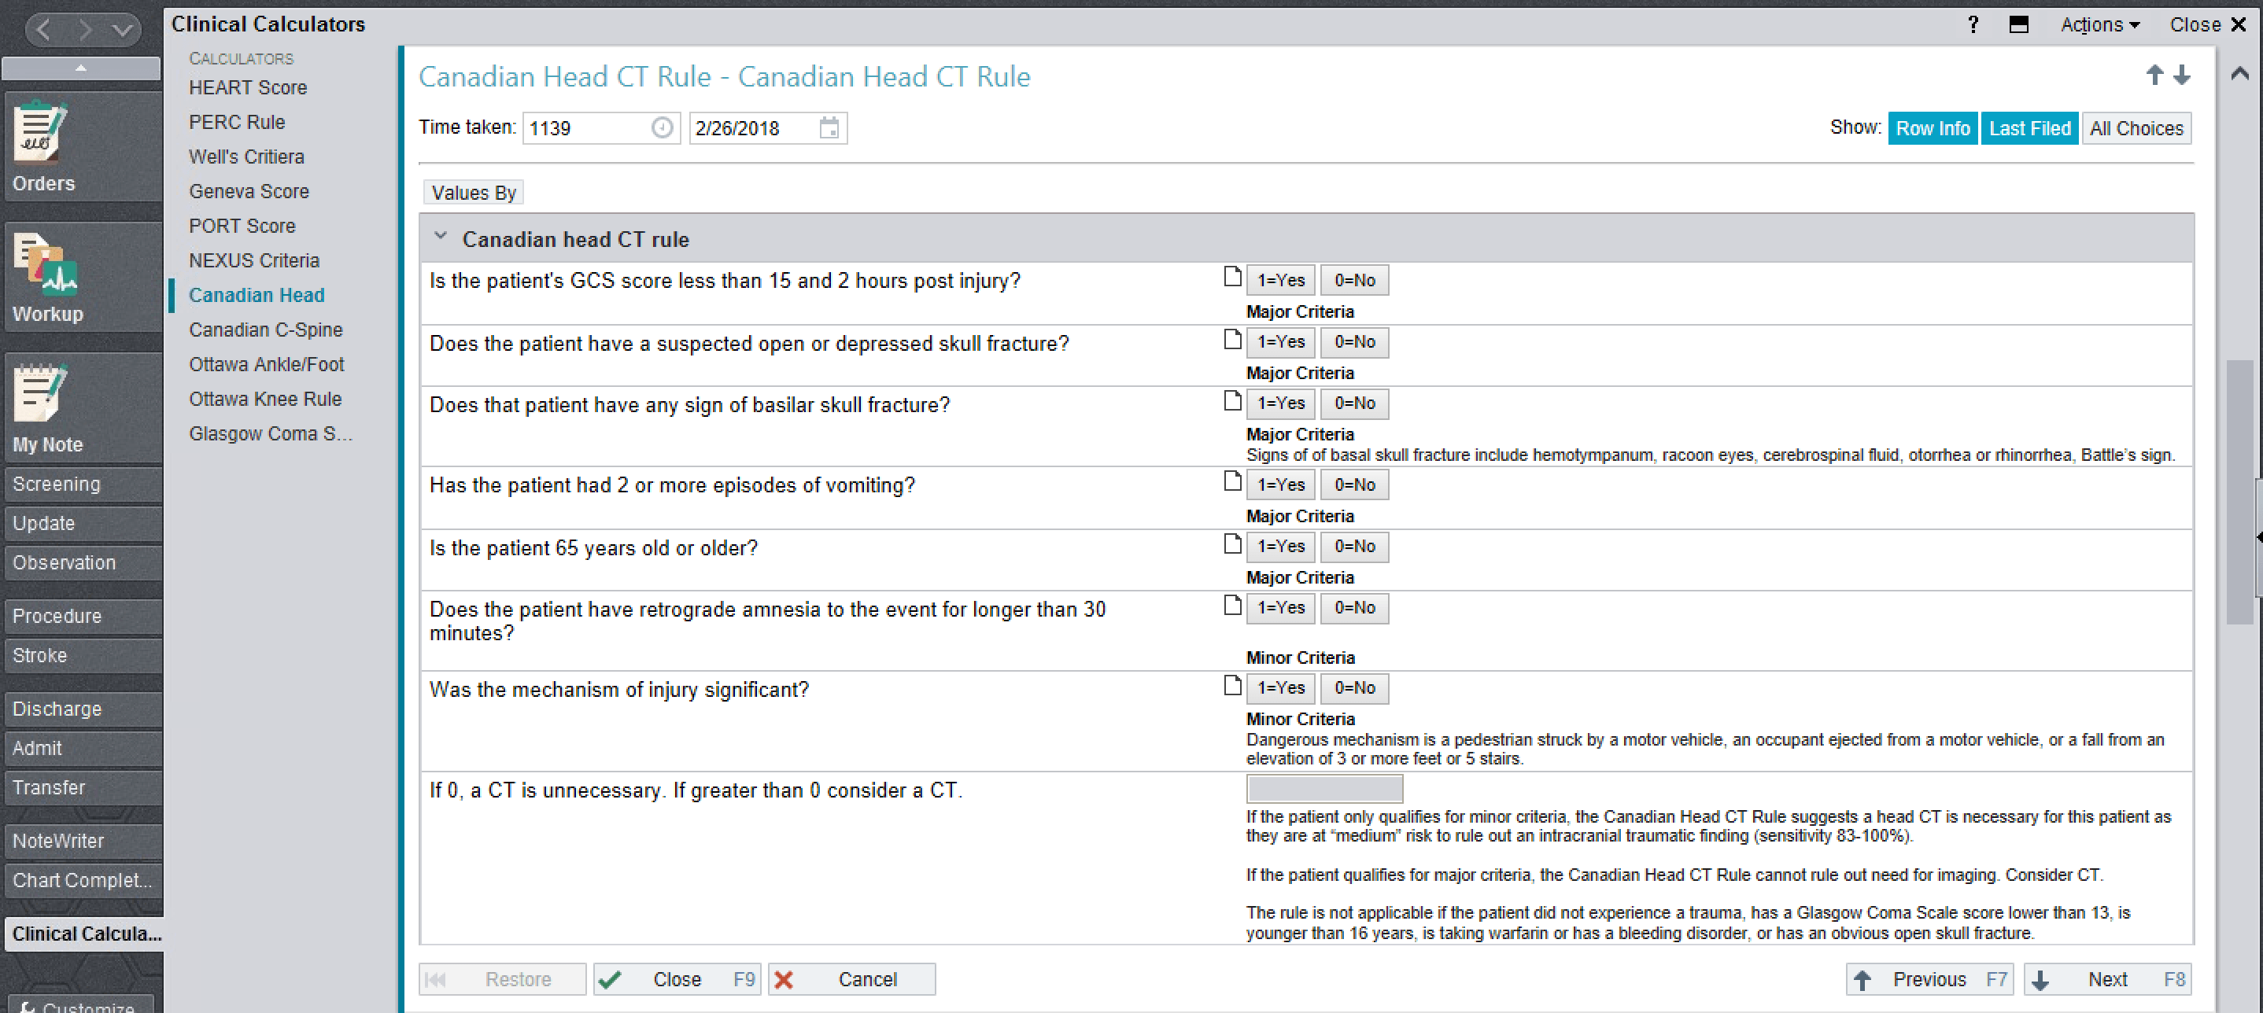Select 1=Yes for basilar skull fracture

click(1281, 403)
